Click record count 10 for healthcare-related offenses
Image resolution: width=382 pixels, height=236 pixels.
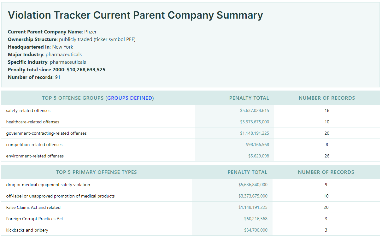point(327,122)
